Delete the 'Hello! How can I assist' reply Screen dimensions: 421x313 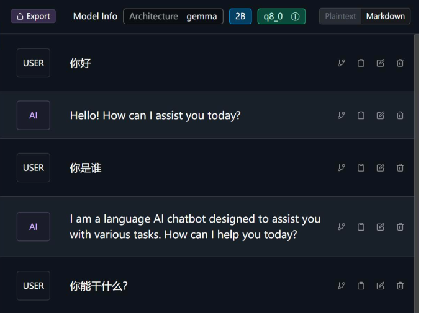pos(400,115)
